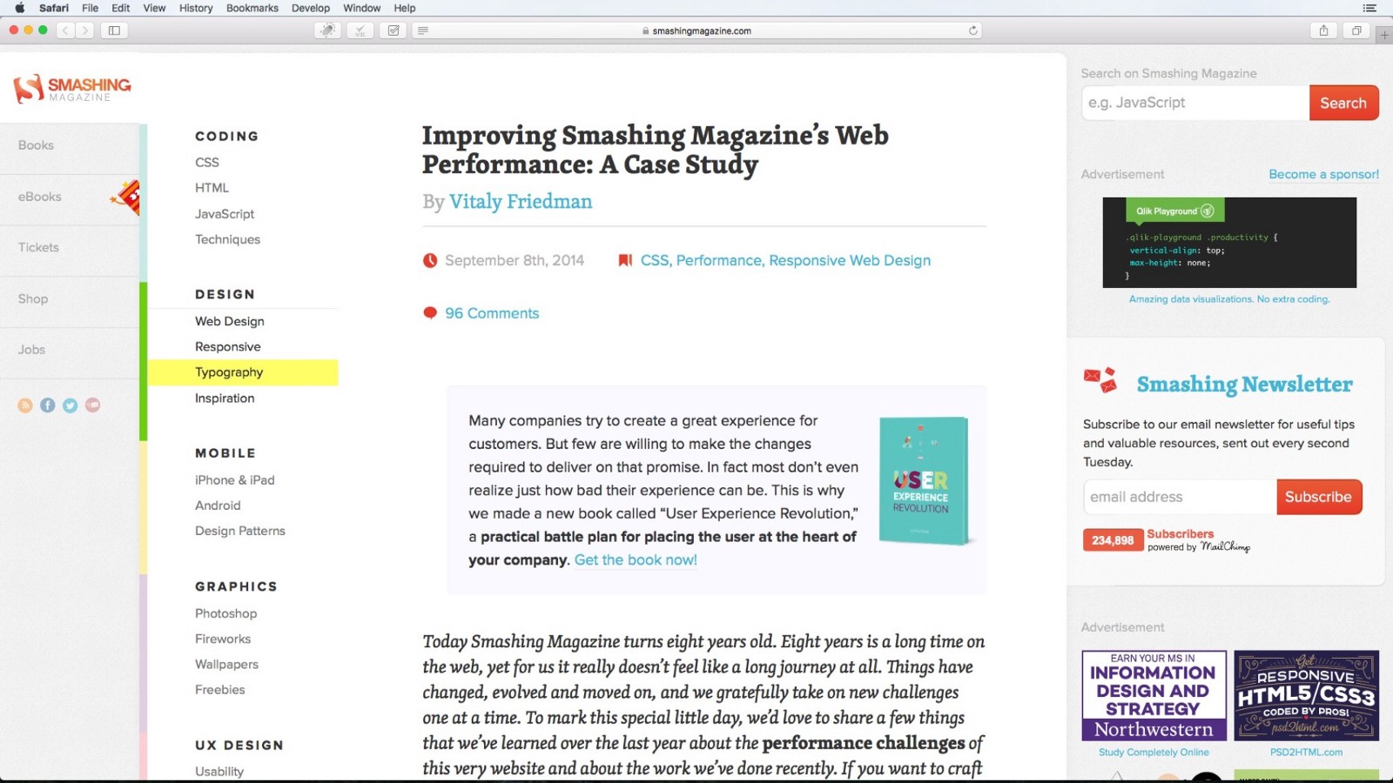Open Reader view in the address bar

[x=423, y=30]
